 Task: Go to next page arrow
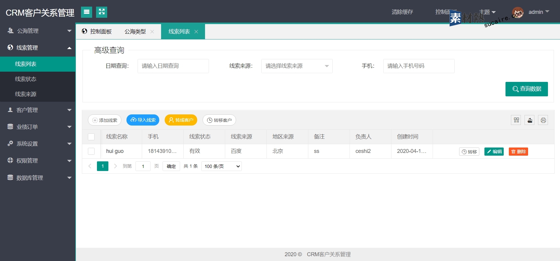(x=115, y=166)
